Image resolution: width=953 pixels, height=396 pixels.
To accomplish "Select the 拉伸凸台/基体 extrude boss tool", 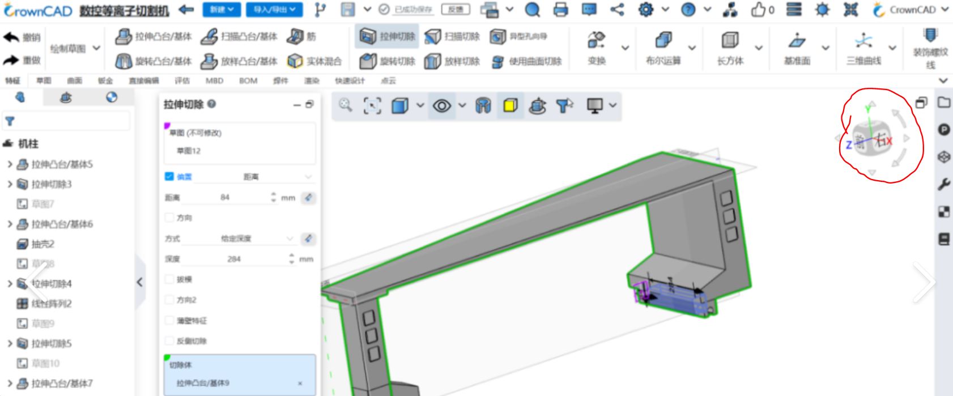I will tap(153, 37).
